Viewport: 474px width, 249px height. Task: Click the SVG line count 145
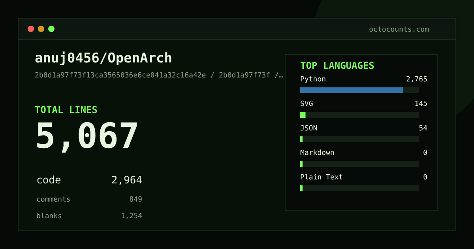pos(421,104)
